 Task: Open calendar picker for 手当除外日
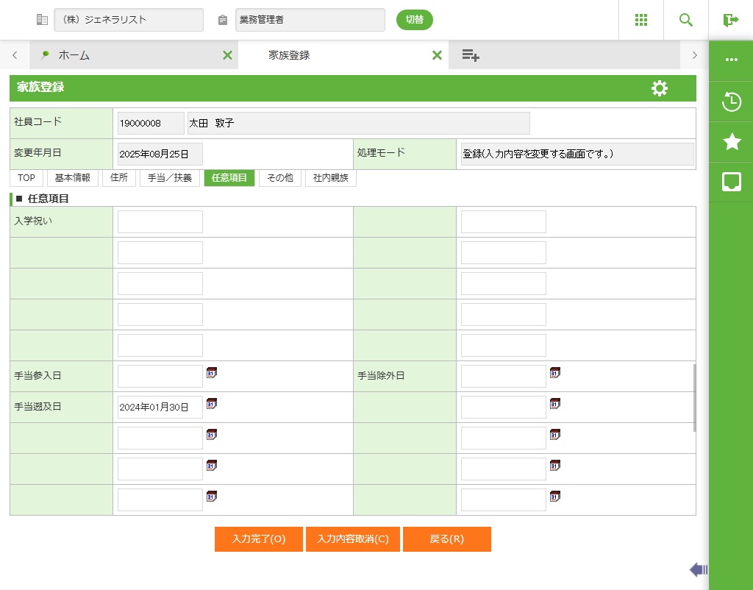click(555, 373)
